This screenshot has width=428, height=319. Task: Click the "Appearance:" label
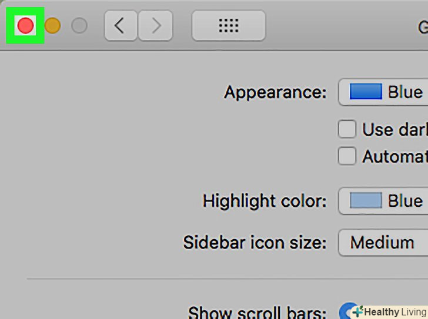pyautogui.click(x=275, y=93)
